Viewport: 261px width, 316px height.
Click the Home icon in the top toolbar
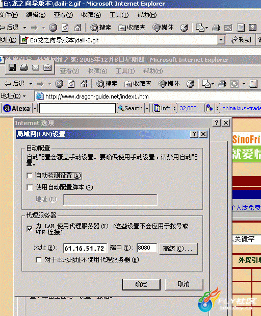coord(77,28)
